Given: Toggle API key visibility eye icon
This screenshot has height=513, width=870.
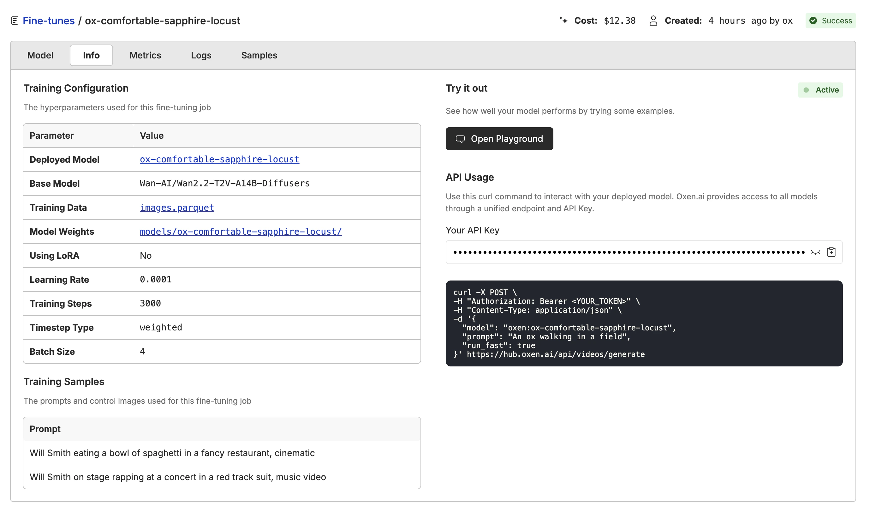Looking at the screenshot, I should click(815, 252).
